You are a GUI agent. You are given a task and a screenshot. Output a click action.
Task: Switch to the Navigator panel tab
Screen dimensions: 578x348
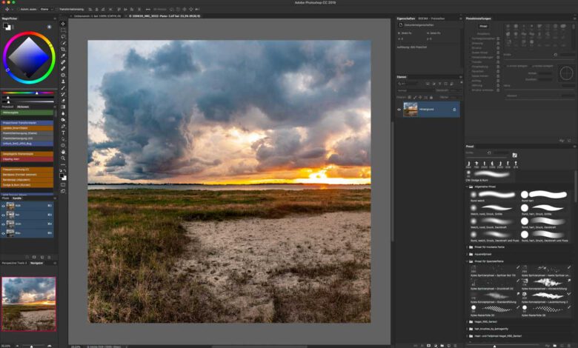(x=36, y=263)
